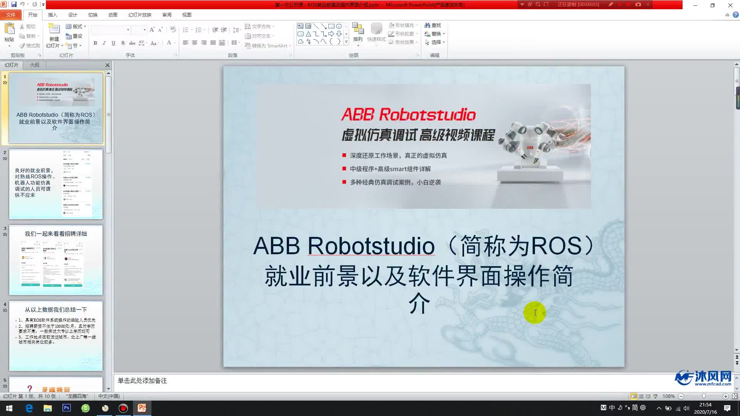Open the Slide Show ribbon tab
This screenshot has width=740, height=416.
[140, 15]
